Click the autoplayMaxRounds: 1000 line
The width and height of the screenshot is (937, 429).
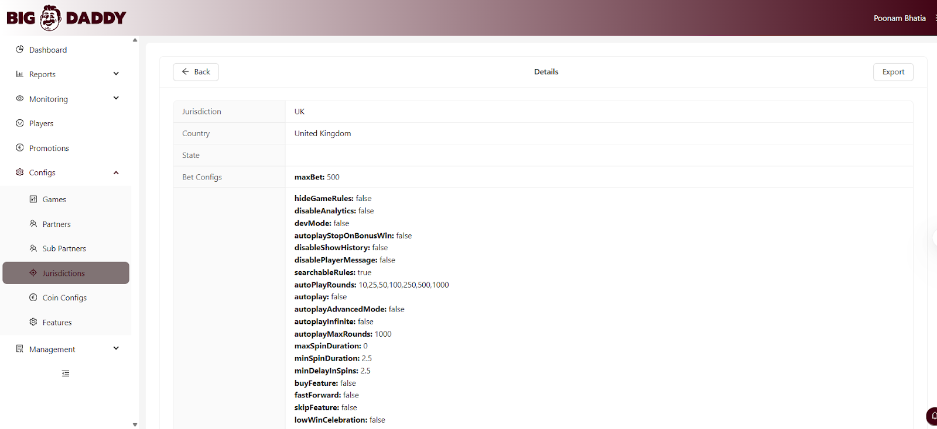343,334
